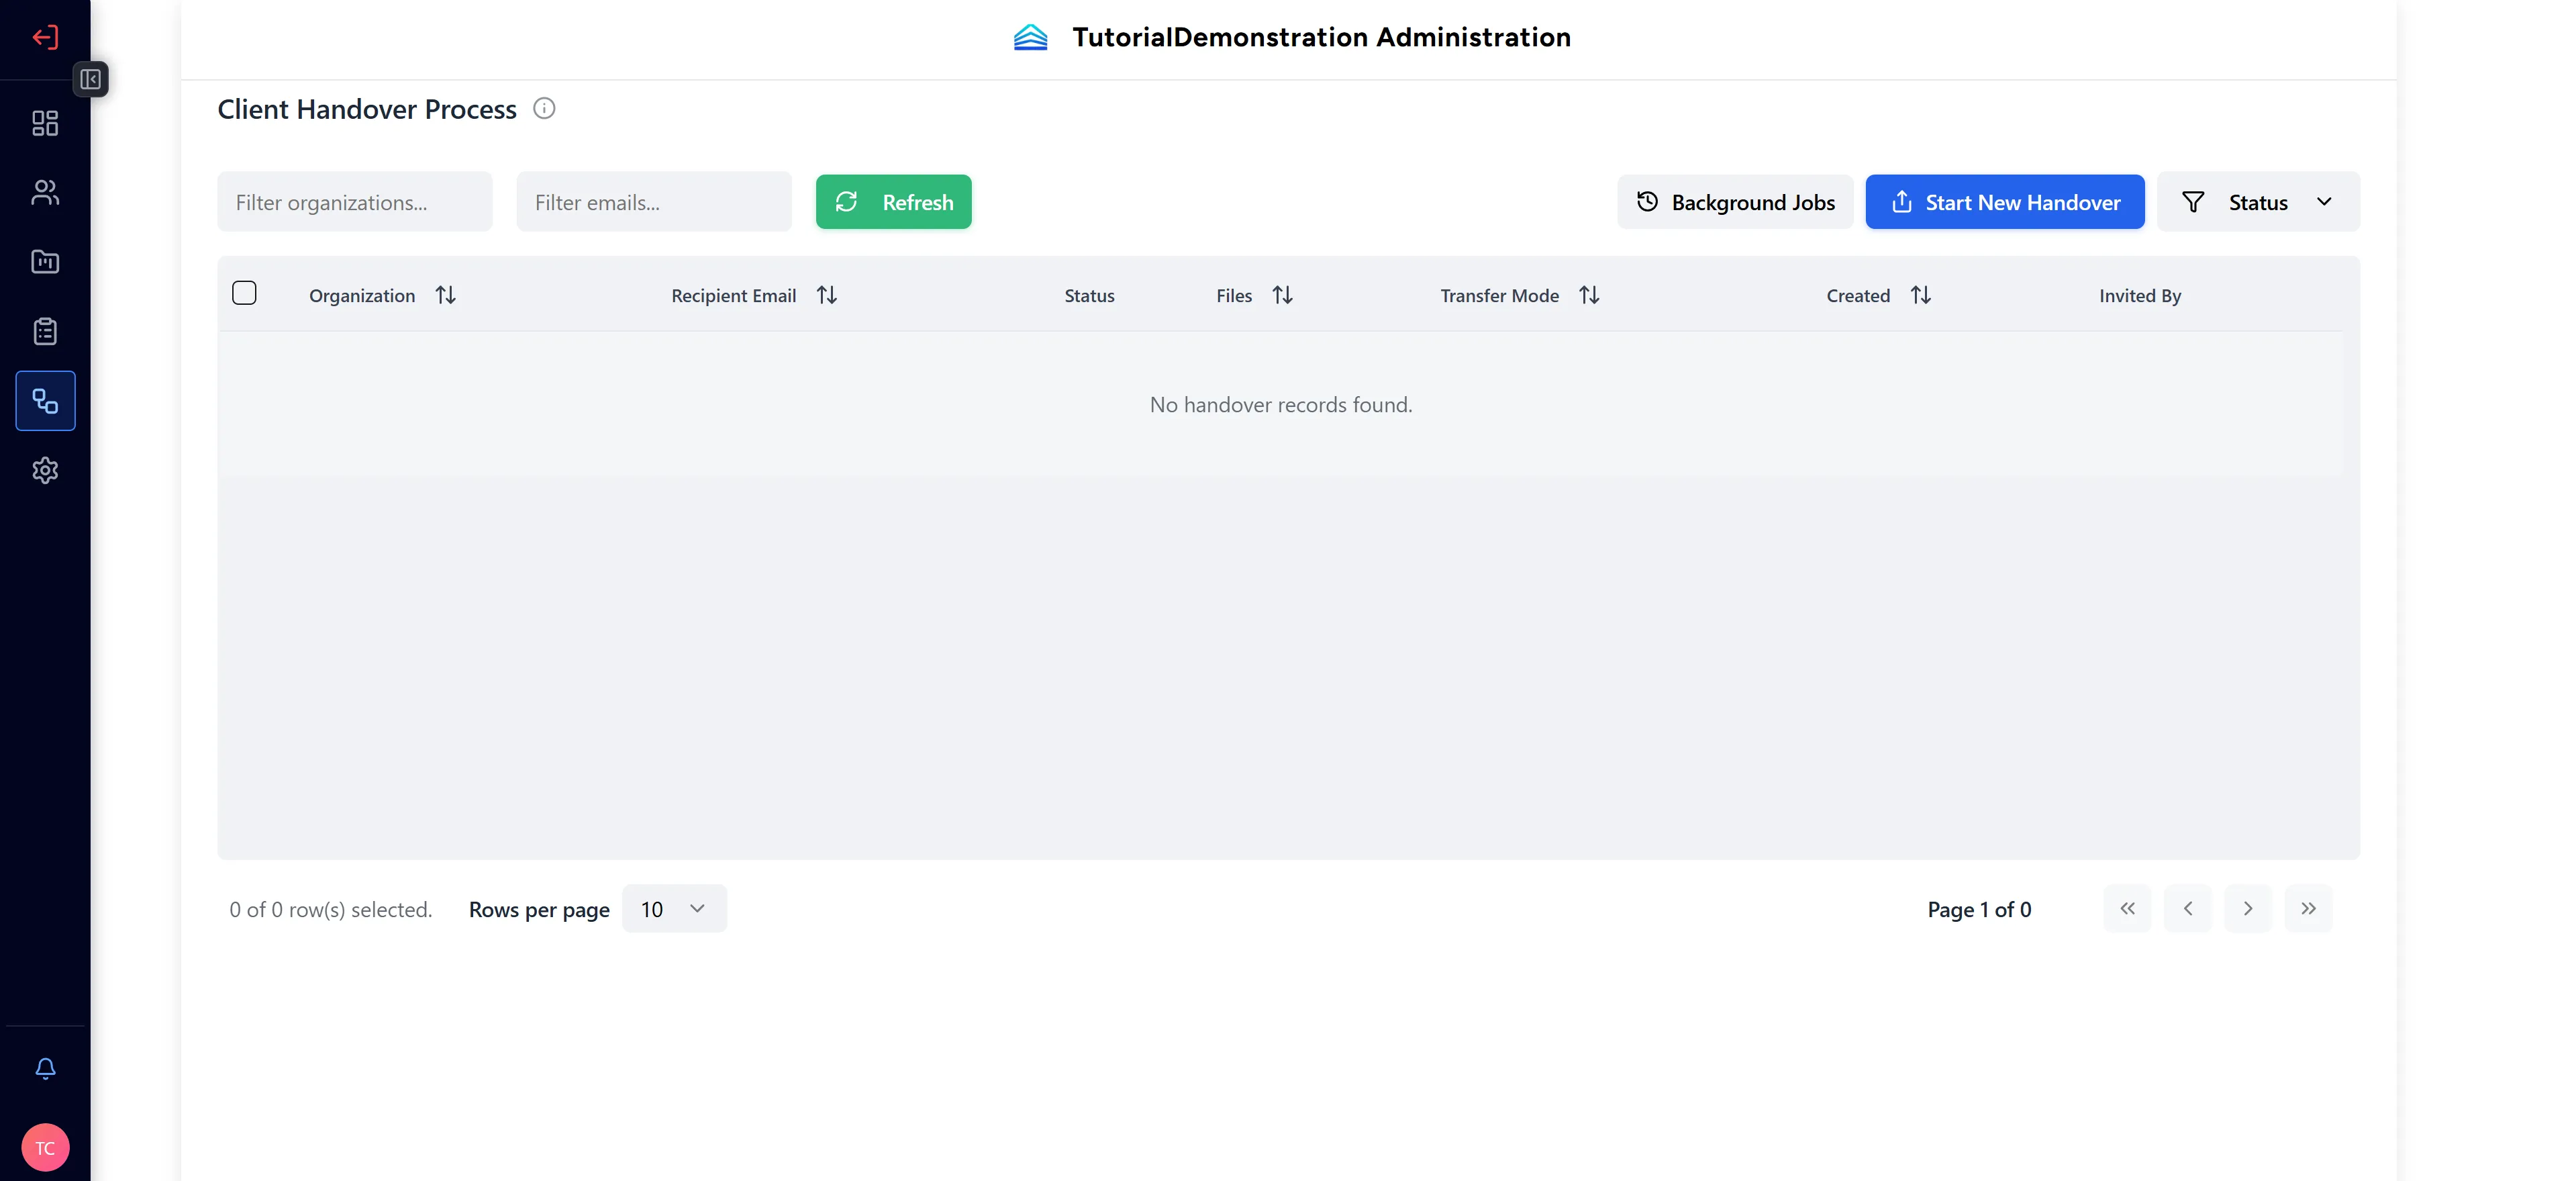Click the TutorialDemonstration logo icon
Screen dimensions: 2576x1181
click(1030, 38)
